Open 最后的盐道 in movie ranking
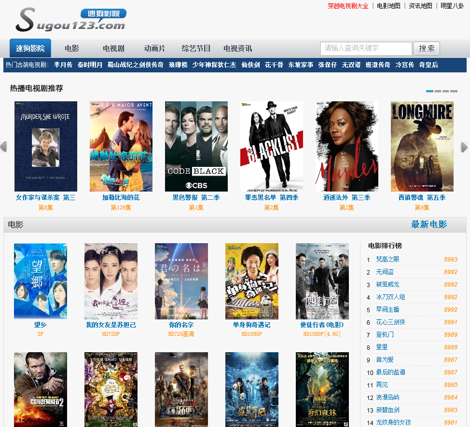The width and height of the screenshot is (470, 427). (390, 372)
